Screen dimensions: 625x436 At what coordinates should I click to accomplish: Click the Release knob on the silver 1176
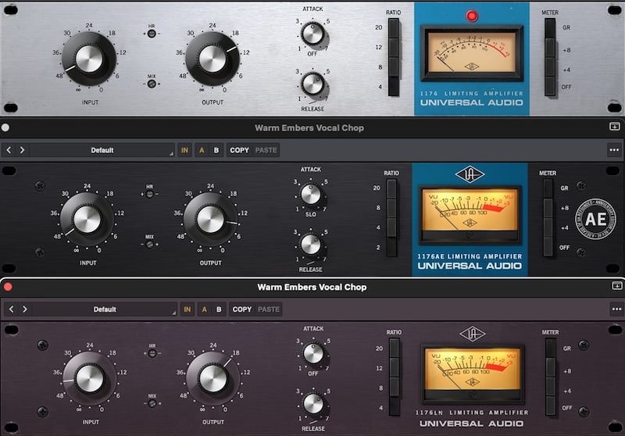pos(312,84)
